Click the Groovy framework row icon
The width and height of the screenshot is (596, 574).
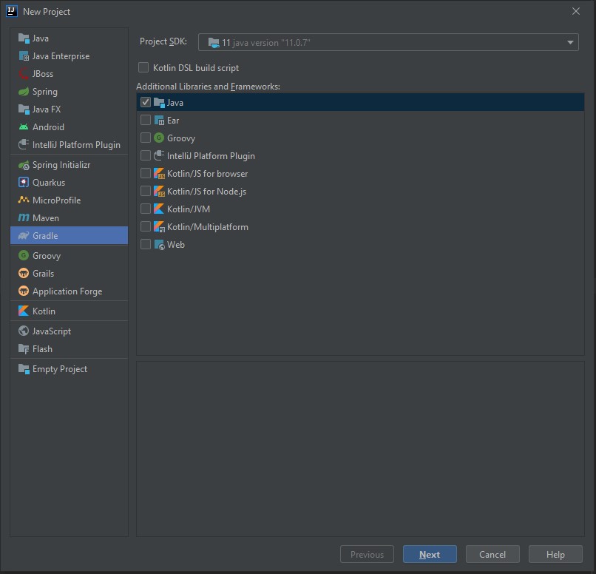tap(159, 138)
